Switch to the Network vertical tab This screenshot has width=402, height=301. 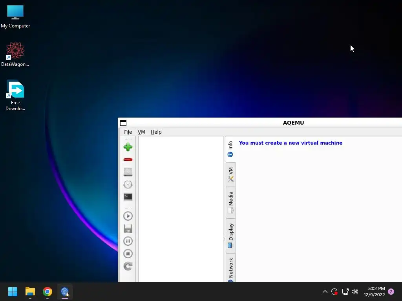(230, 268)
